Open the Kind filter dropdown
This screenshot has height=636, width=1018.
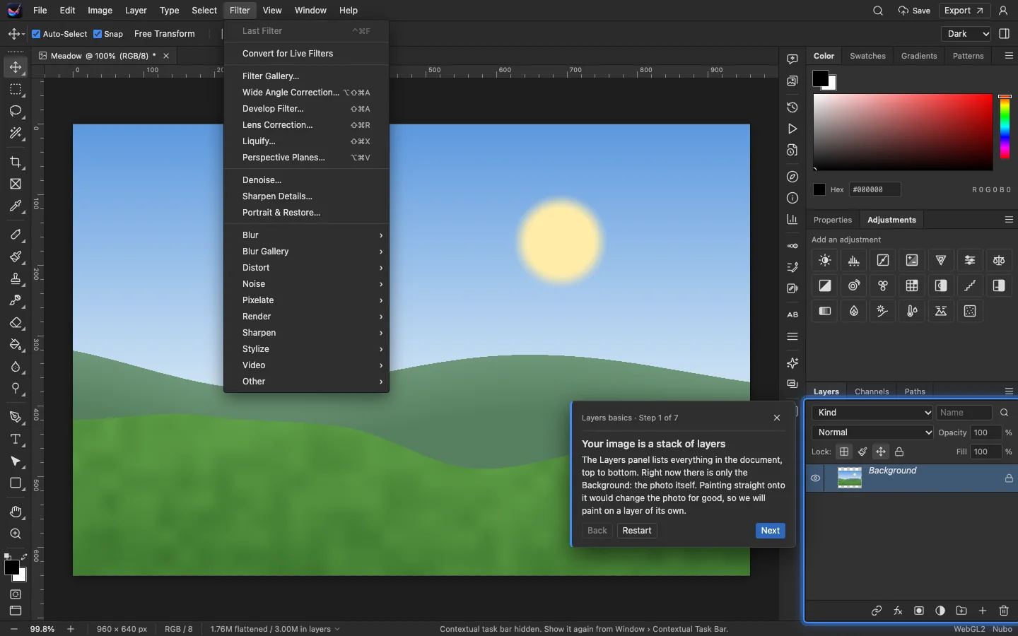coord(873,413)
